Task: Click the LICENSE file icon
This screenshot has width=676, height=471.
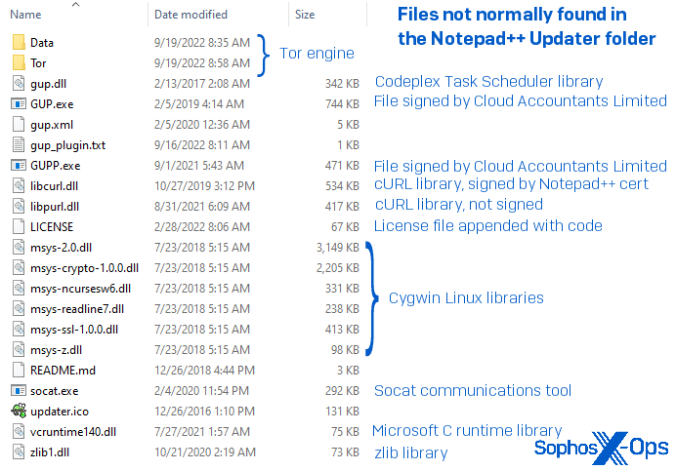Action: pos(19,227)
